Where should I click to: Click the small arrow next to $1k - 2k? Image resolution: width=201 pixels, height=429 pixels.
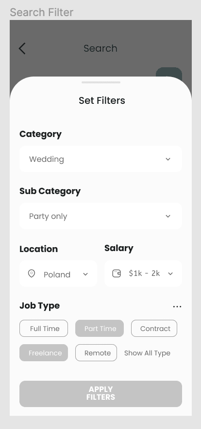[x=170, y=274]
